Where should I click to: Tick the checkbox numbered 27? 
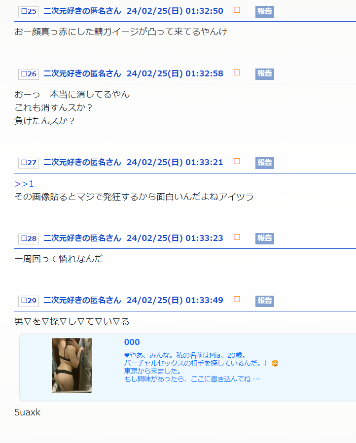click(x=29, y=163)
